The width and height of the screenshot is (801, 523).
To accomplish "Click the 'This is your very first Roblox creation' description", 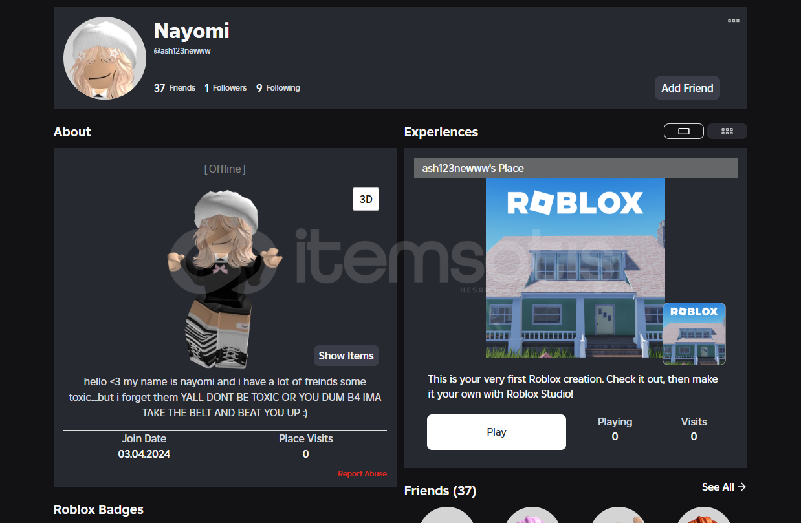I will point(573,387).
